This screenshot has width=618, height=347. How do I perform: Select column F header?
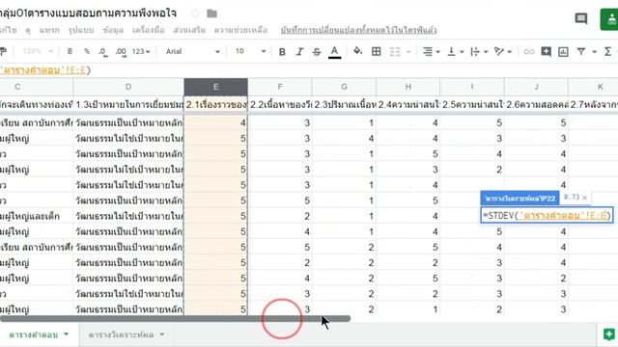tap(280, 87)
